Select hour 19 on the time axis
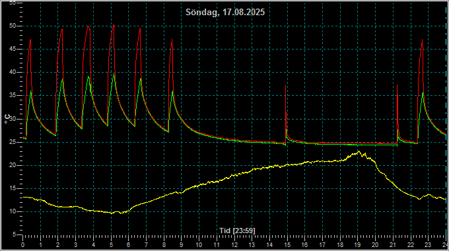Image resolution: width=449 pixels, height=251 pixels. (x=357, y=245)
